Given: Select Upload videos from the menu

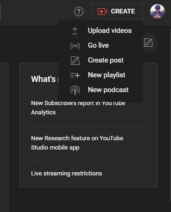Looking at the screenshot, I should 101,31.
